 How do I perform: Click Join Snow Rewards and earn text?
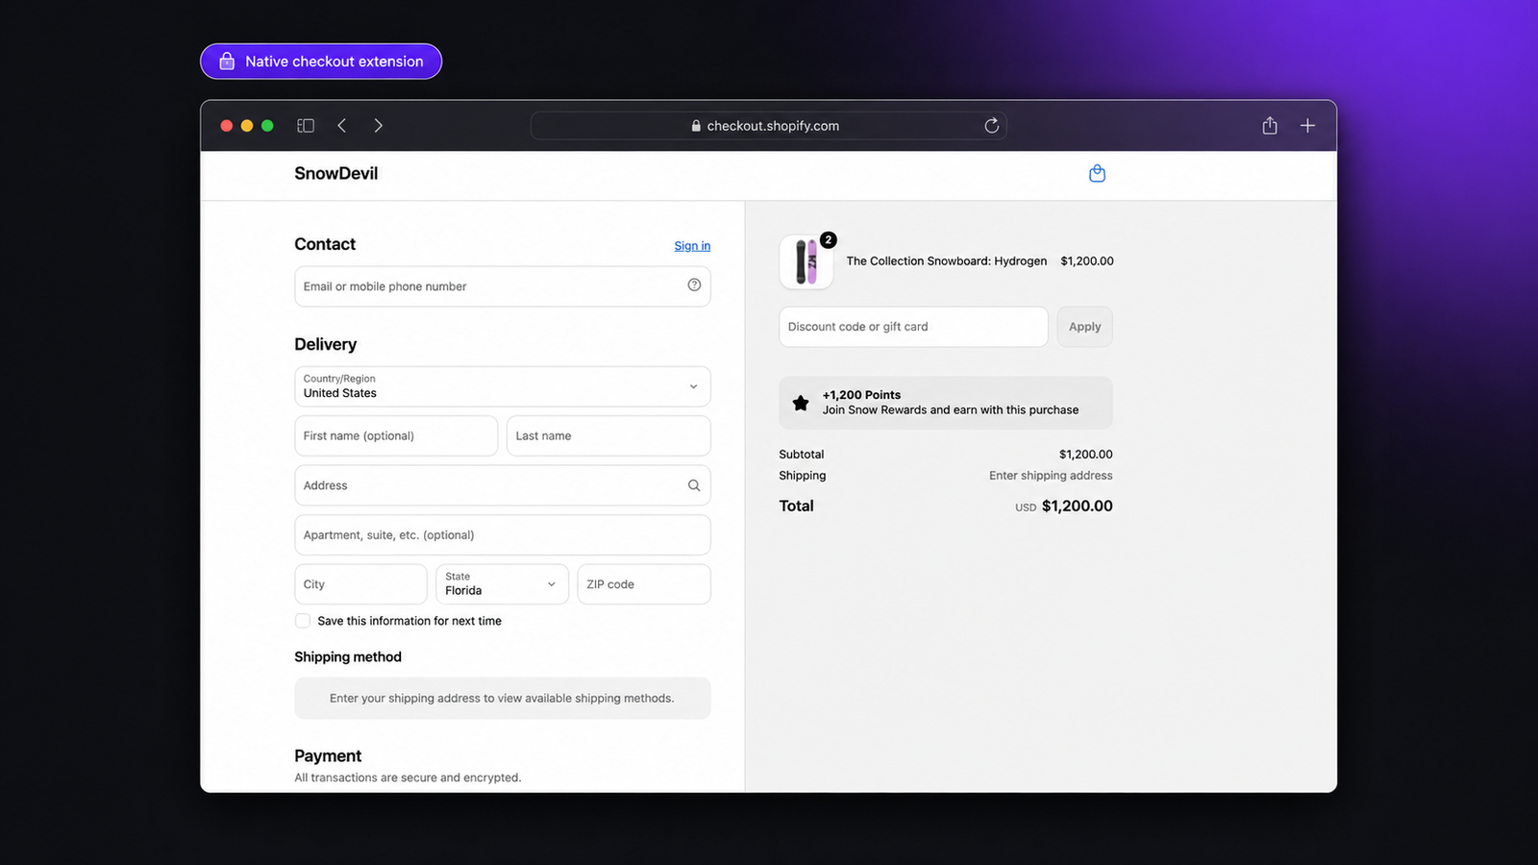coord(951,410)
